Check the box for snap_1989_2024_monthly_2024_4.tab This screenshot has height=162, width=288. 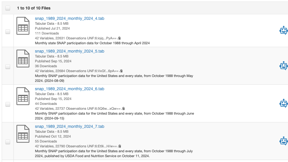(8, 32)
